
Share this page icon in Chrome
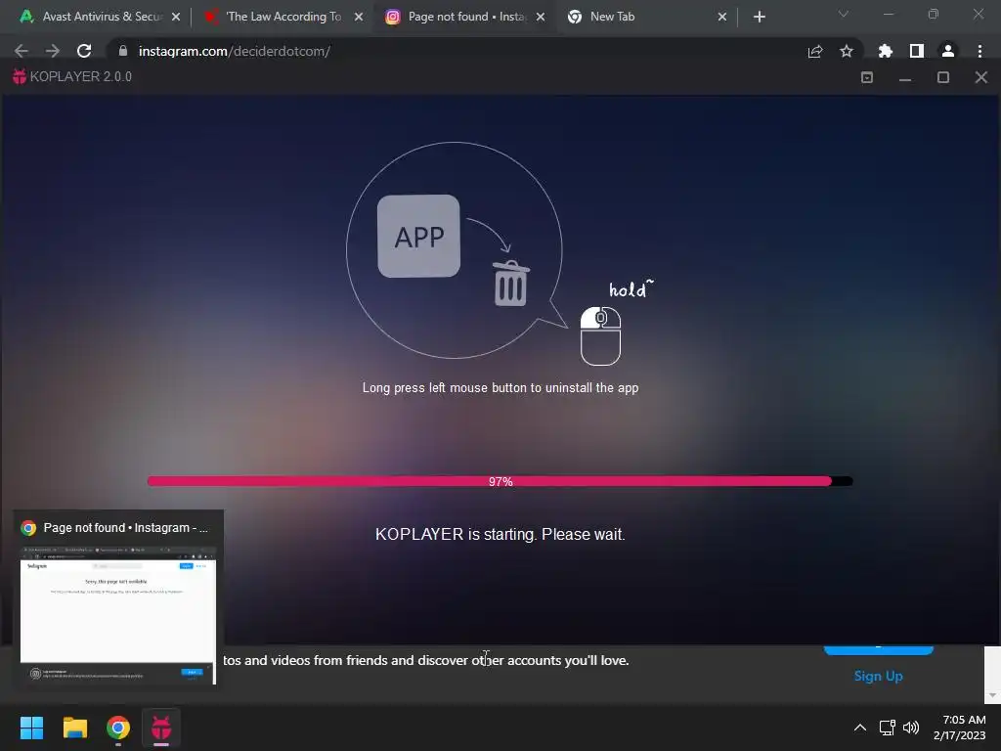pyautogui.click(x=815, y=51)
